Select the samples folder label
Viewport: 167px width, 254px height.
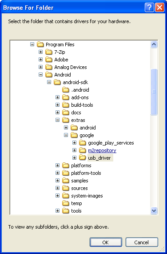click(x=80, y=181)
